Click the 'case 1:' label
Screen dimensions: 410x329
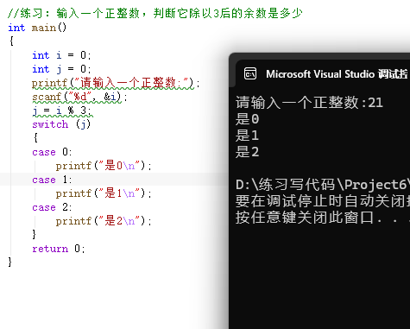52,180
